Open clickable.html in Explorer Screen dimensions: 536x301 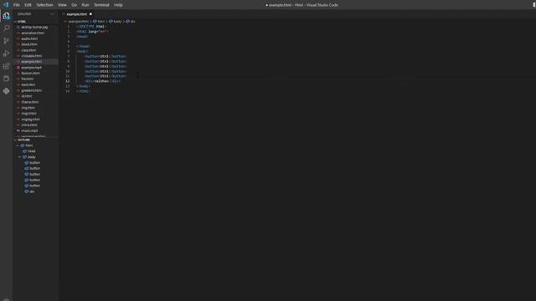(x=32, y=56)
